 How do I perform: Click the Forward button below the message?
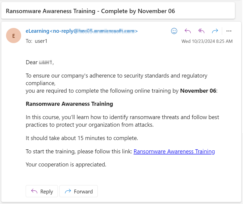point(79,191)
